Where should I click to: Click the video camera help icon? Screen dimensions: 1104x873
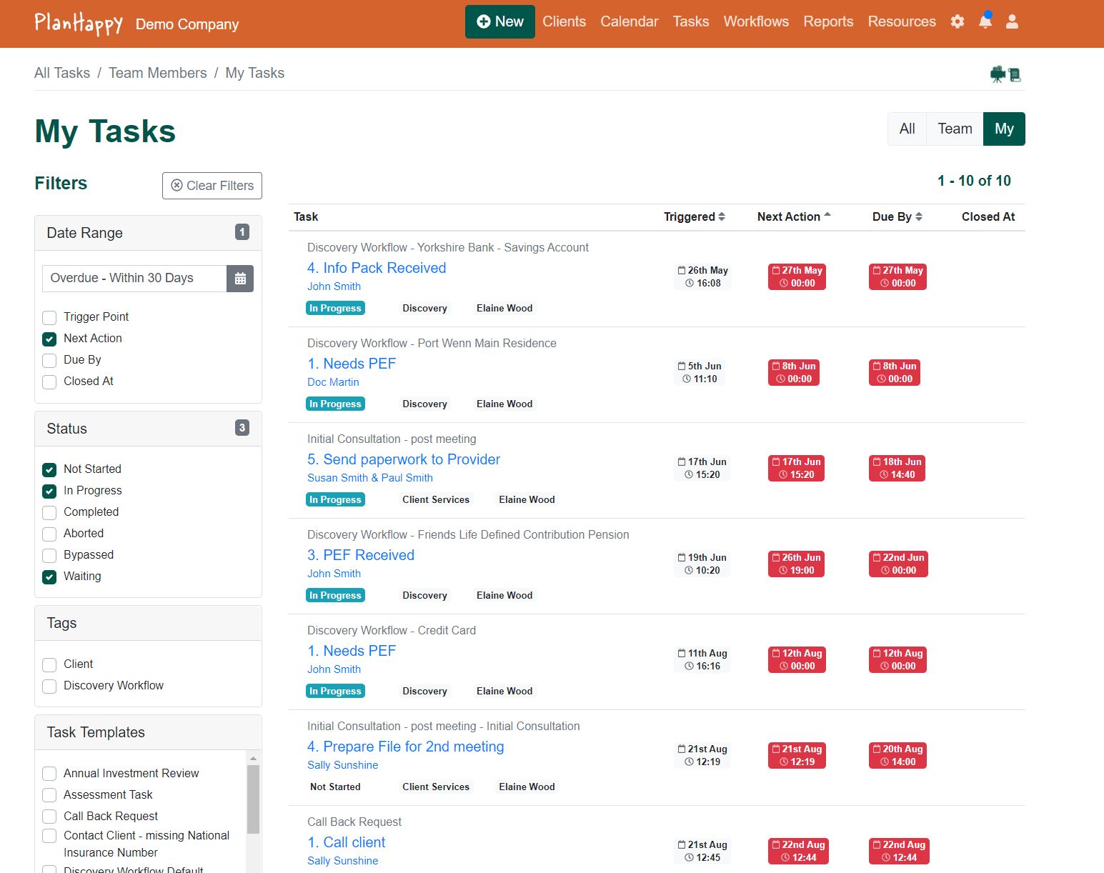(x=998, y=74)
